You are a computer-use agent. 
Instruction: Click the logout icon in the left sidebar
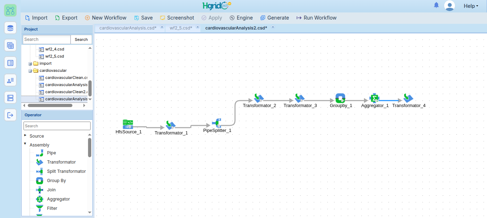tap(10, 115)
